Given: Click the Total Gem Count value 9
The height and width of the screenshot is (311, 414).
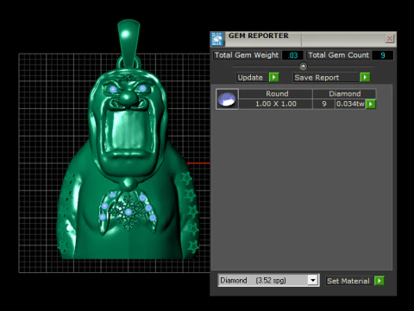Looking at the screenshot, I should 383,55.
